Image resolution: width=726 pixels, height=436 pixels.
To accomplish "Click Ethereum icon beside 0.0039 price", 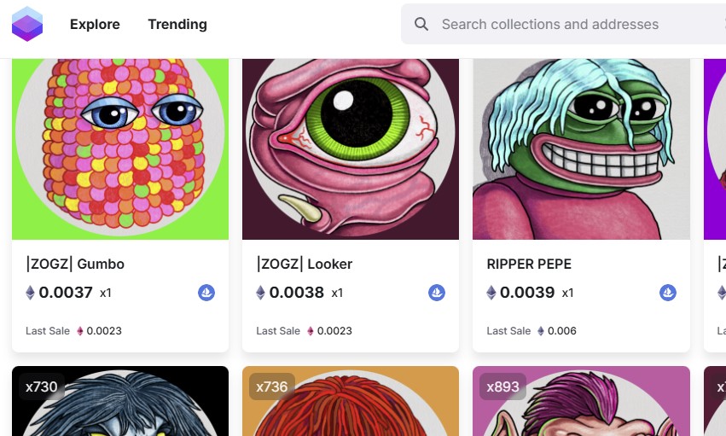I will coord(491,293).
